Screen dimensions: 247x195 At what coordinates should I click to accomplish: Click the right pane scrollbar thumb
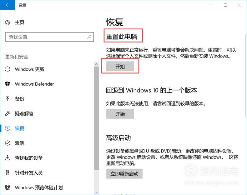click(x=246, y=75)
